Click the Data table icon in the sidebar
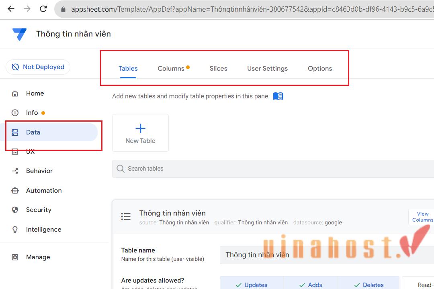 click(15, 132)
